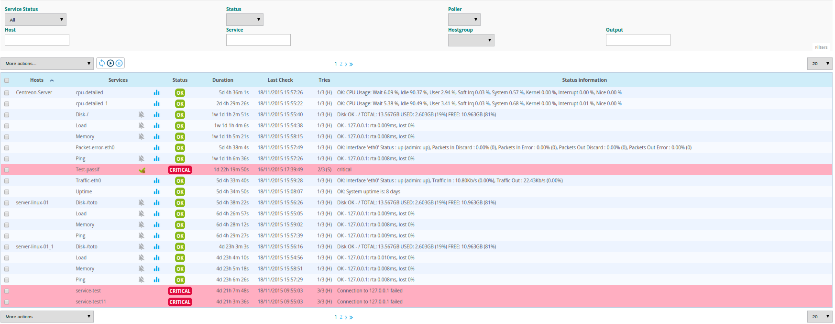Open the Test-passif service link
Viewport: 835px width, 324px height.
coord(88,169)
